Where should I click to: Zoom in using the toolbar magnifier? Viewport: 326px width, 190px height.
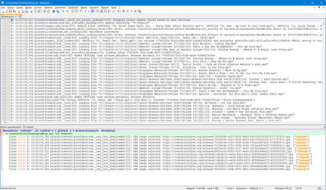coord(63,11)
